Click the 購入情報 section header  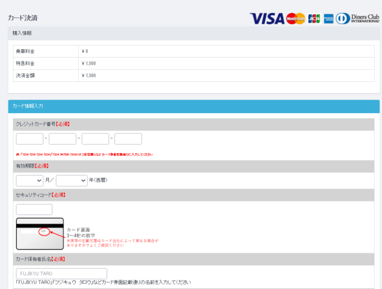[x=22, y=33]
